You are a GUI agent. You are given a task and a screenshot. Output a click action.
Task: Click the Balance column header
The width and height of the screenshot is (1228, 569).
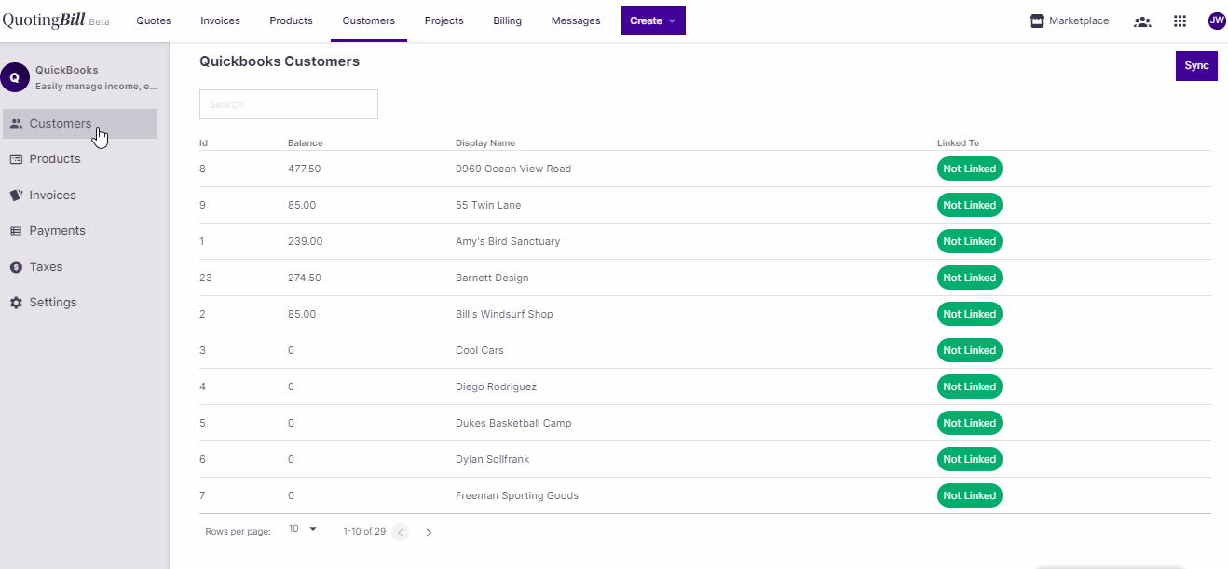(306, 143)
